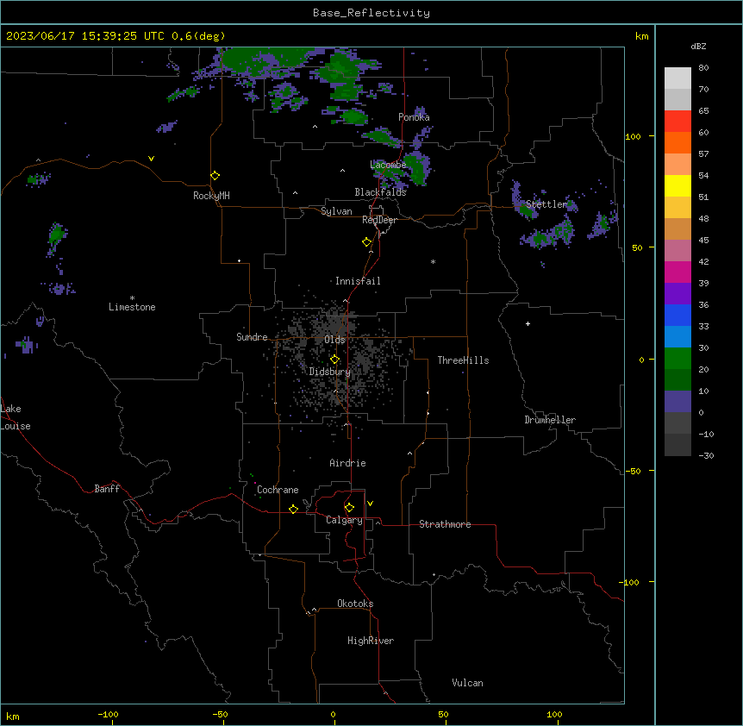Viewport: 743px width, 726px height.
Task: Select the gray 65-70 dBZ swatch
Action: tap(677, 99)
